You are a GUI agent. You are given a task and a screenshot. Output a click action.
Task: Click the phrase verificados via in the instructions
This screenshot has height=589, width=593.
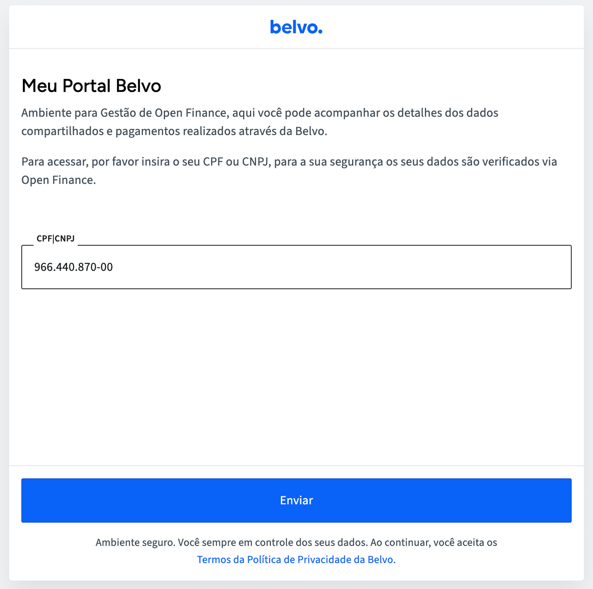click(520, 162)
